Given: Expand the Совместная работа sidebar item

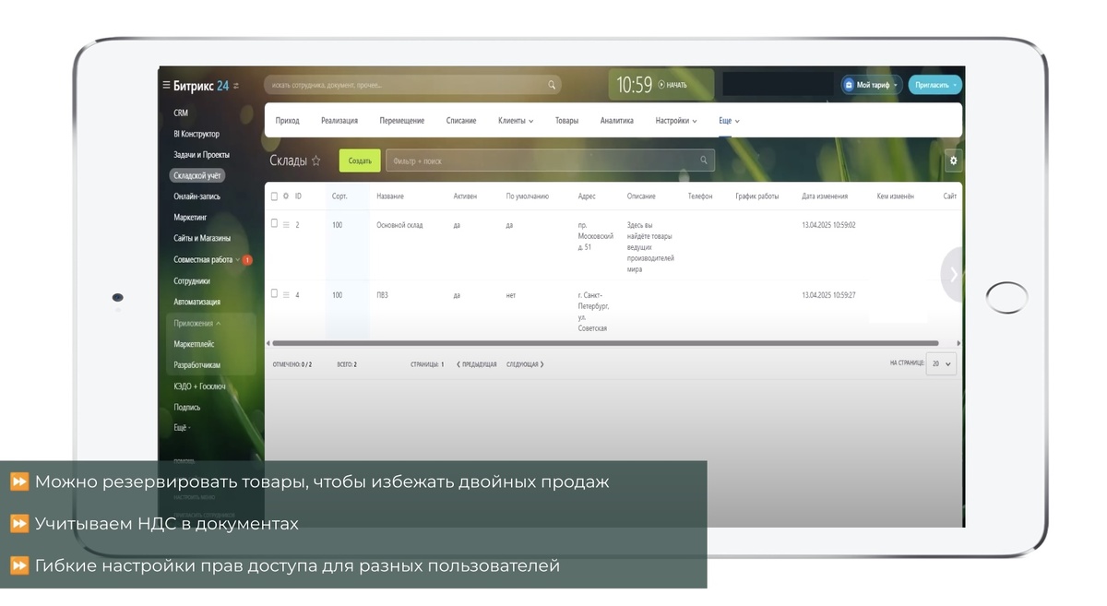Looking at the screenshot, I should pos(238,260).
